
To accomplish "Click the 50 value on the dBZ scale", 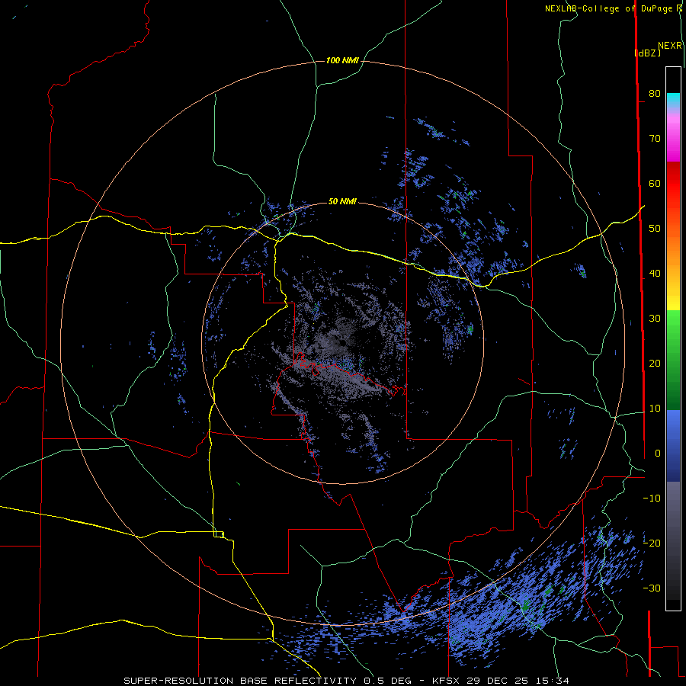I will click(655, 229).
